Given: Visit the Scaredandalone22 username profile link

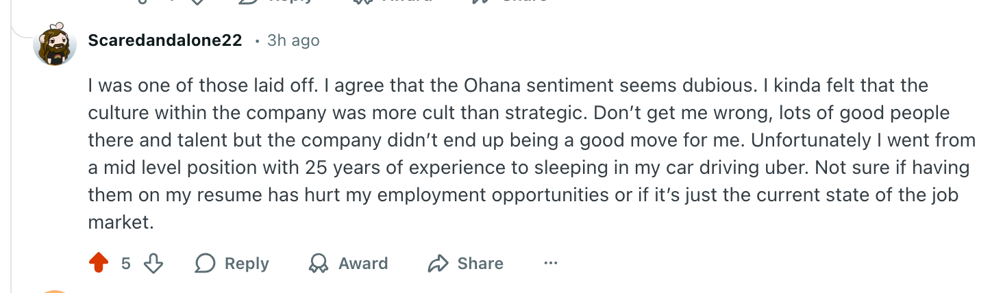Looking at the screenshot, I should coord(165,40).
